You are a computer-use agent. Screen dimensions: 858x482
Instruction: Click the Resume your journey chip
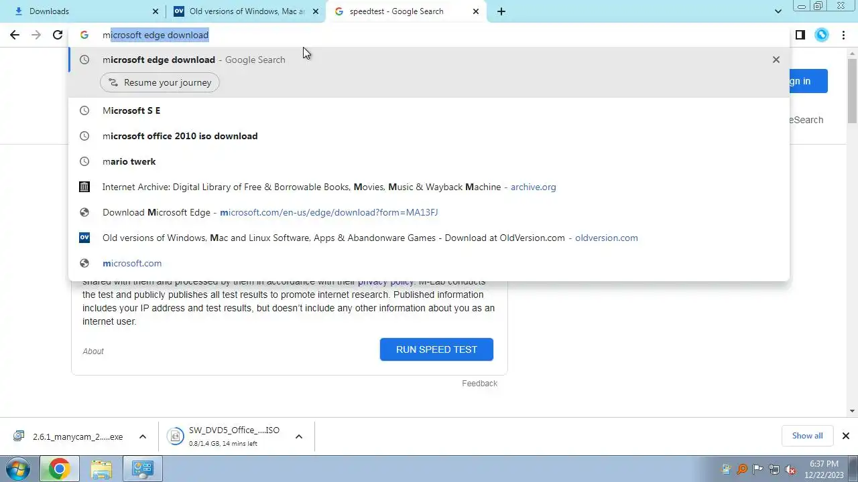point(160,82)
